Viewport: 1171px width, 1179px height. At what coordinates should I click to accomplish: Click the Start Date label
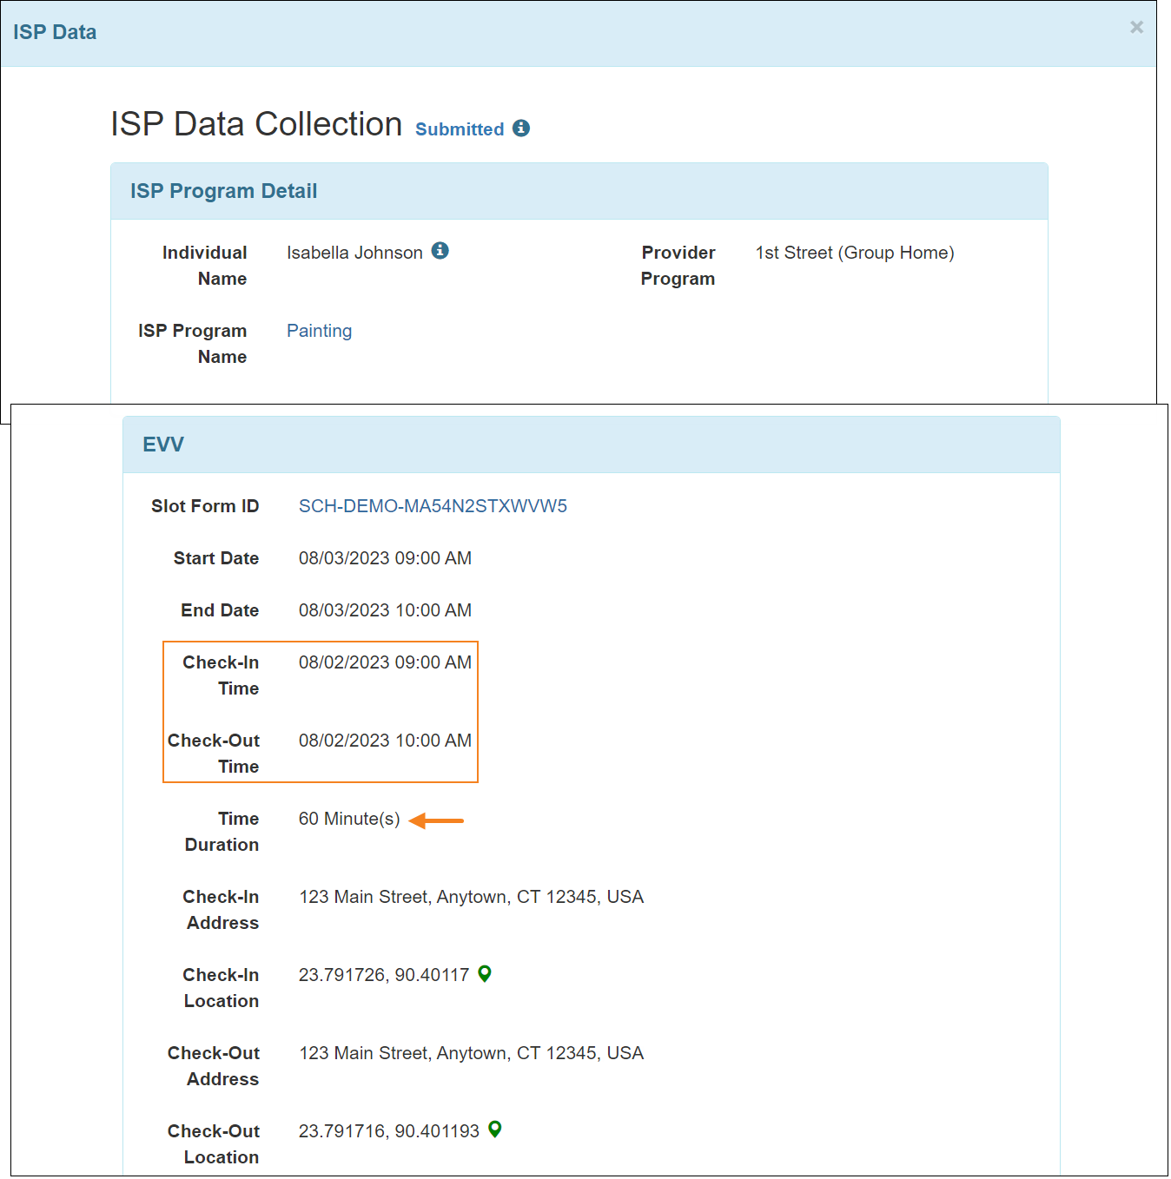(x=216, y=558)
